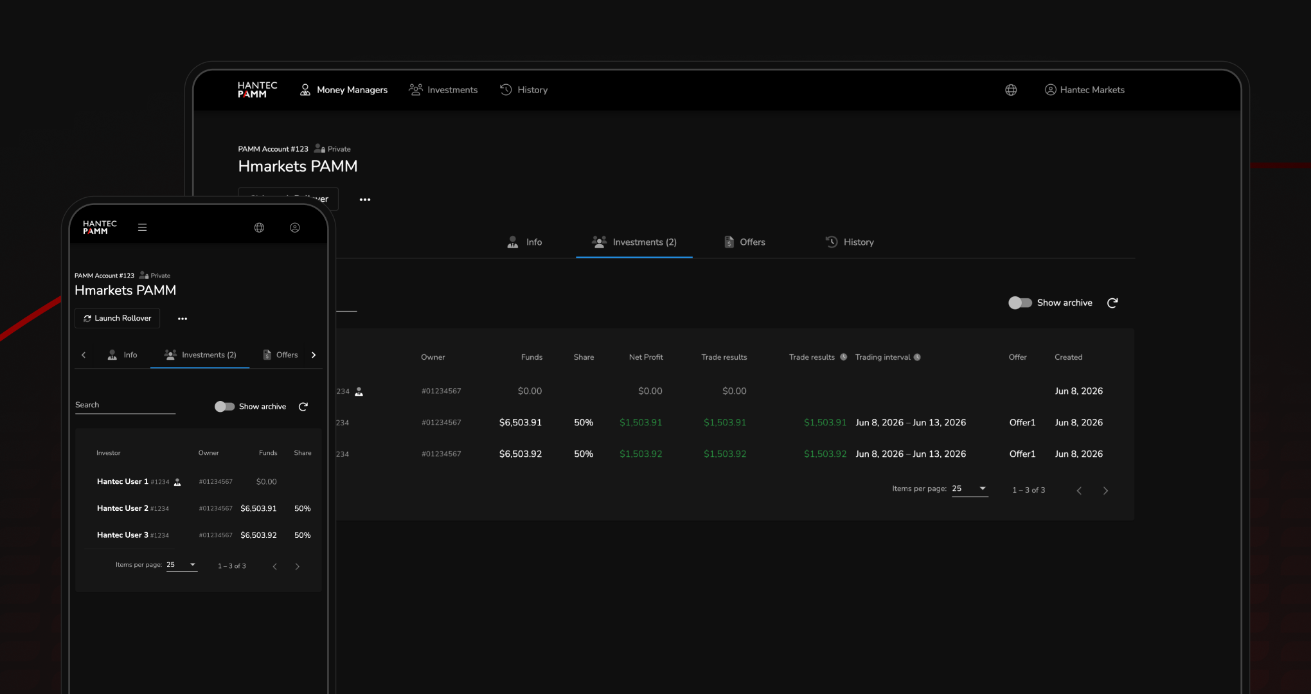Switch to Info tab in desktop view
This screenshot has height=694, width=1311.
click(524, 242)
